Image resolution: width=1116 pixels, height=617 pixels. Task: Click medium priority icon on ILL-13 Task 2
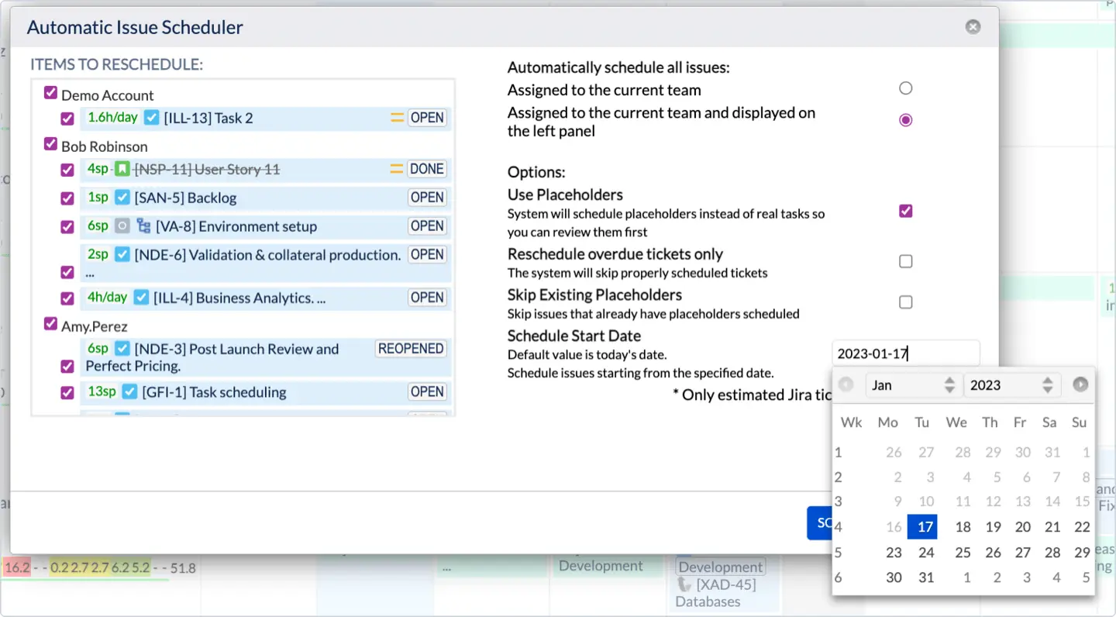coord(397,118)
